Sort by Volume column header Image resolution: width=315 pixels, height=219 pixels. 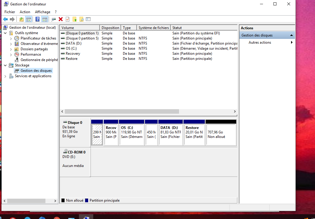click(80, 28)
